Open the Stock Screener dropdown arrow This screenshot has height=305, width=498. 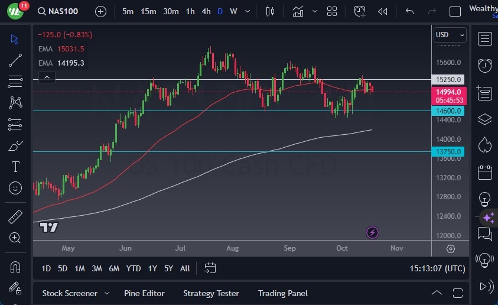(107, 293)
